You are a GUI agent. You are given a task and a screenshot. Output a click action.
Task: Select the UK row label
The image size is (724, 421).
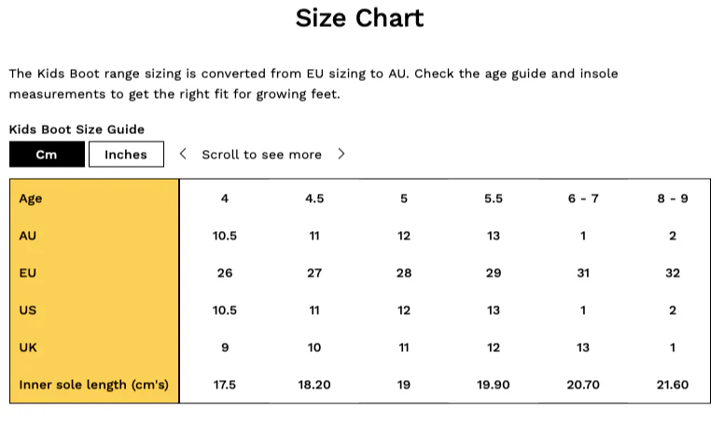pos(28,347)
